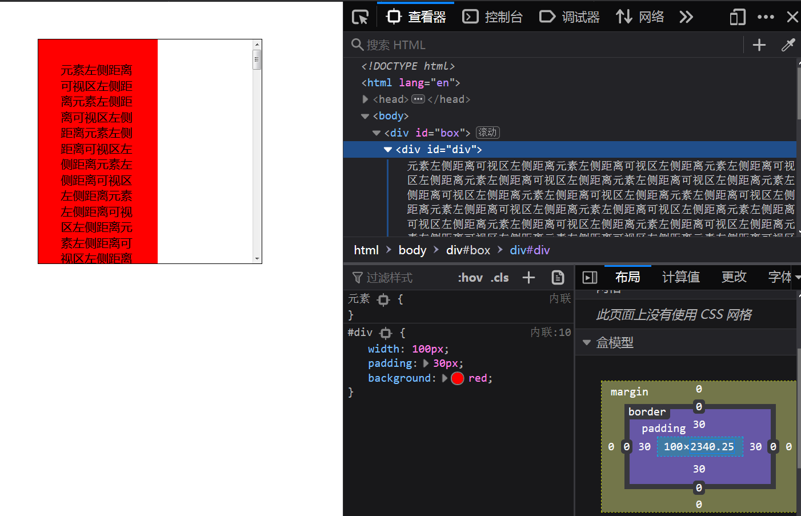This screenshot has width=801, height=516.
Task: Open DevTools options menu (three dots)
Action: point(766,17)
